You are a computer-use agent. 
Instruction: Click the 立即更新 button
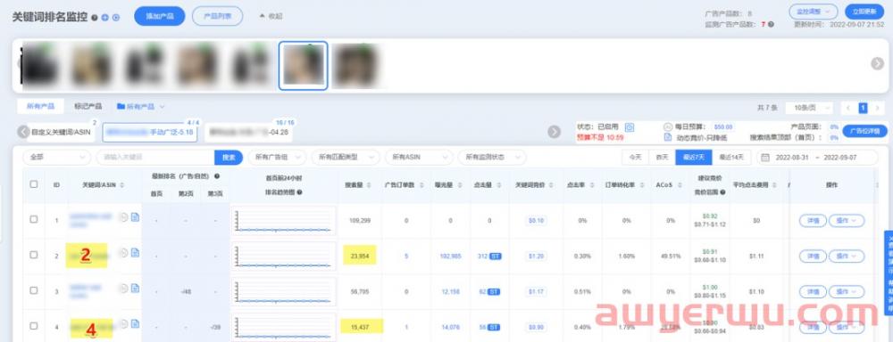point(864,12)
